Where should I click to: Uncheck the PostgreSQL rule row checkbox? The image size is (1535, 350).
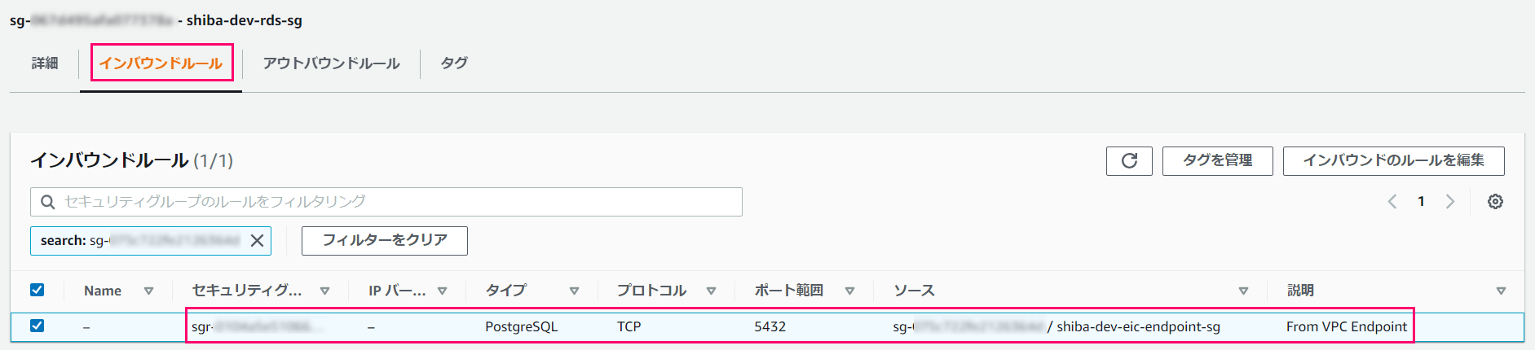click(37, 326)
